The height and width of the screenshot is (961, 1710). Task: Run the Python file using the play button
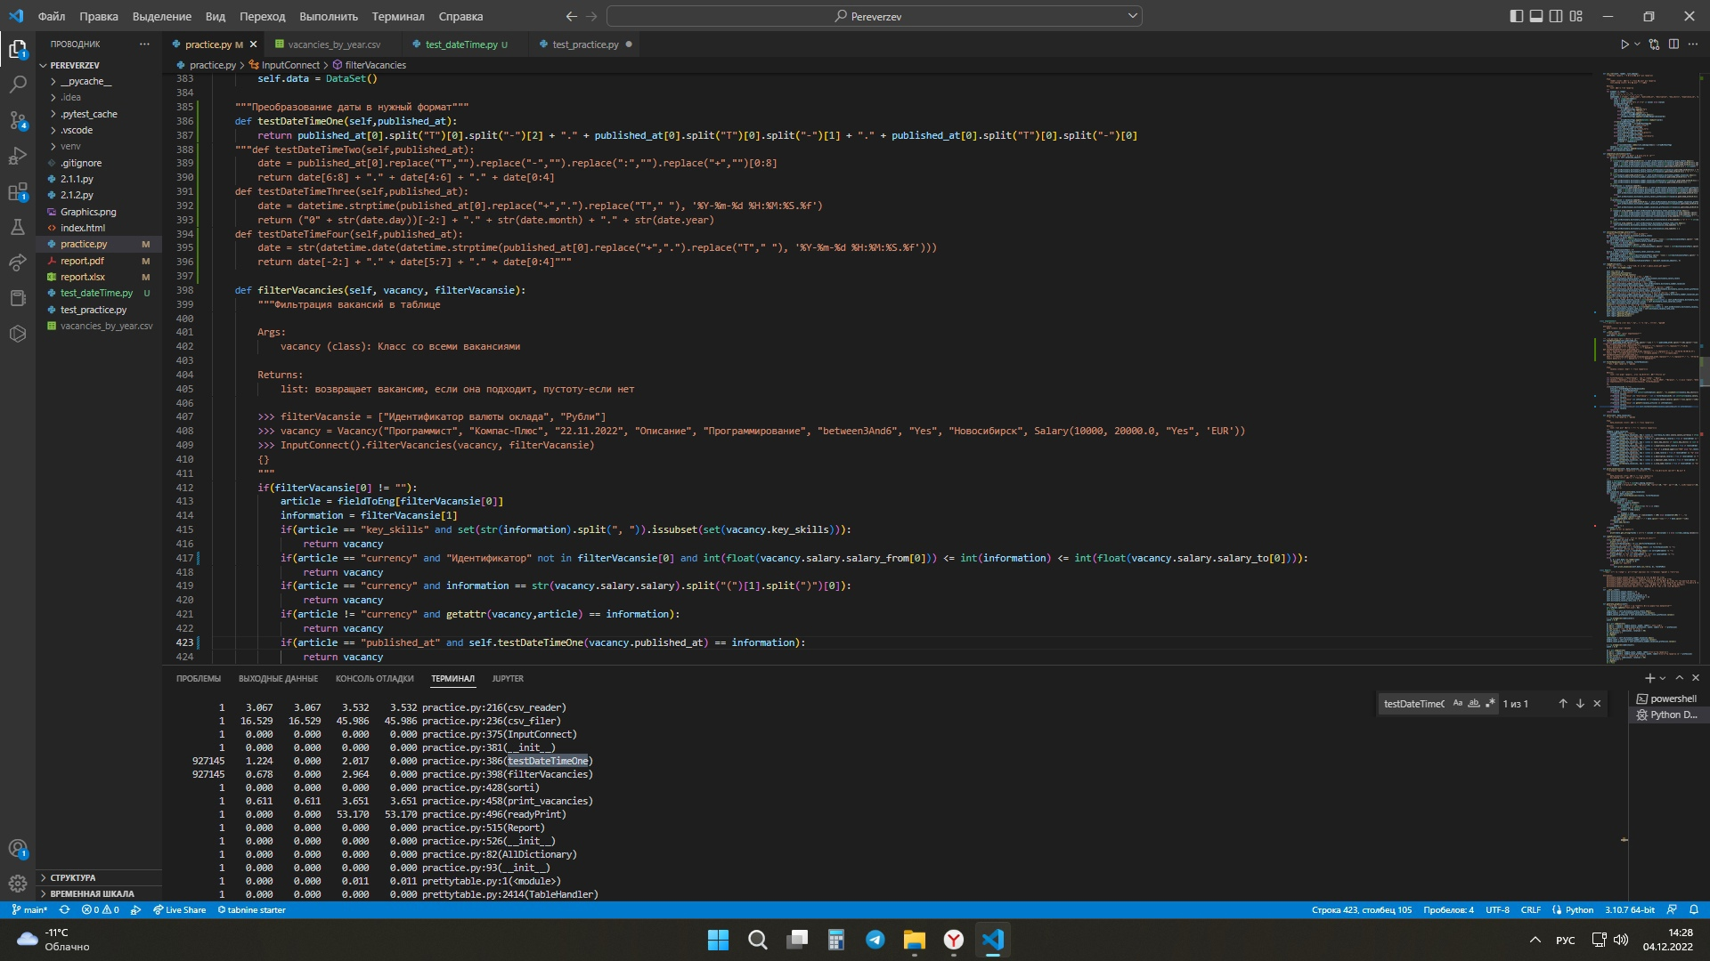pos(1624,43)
